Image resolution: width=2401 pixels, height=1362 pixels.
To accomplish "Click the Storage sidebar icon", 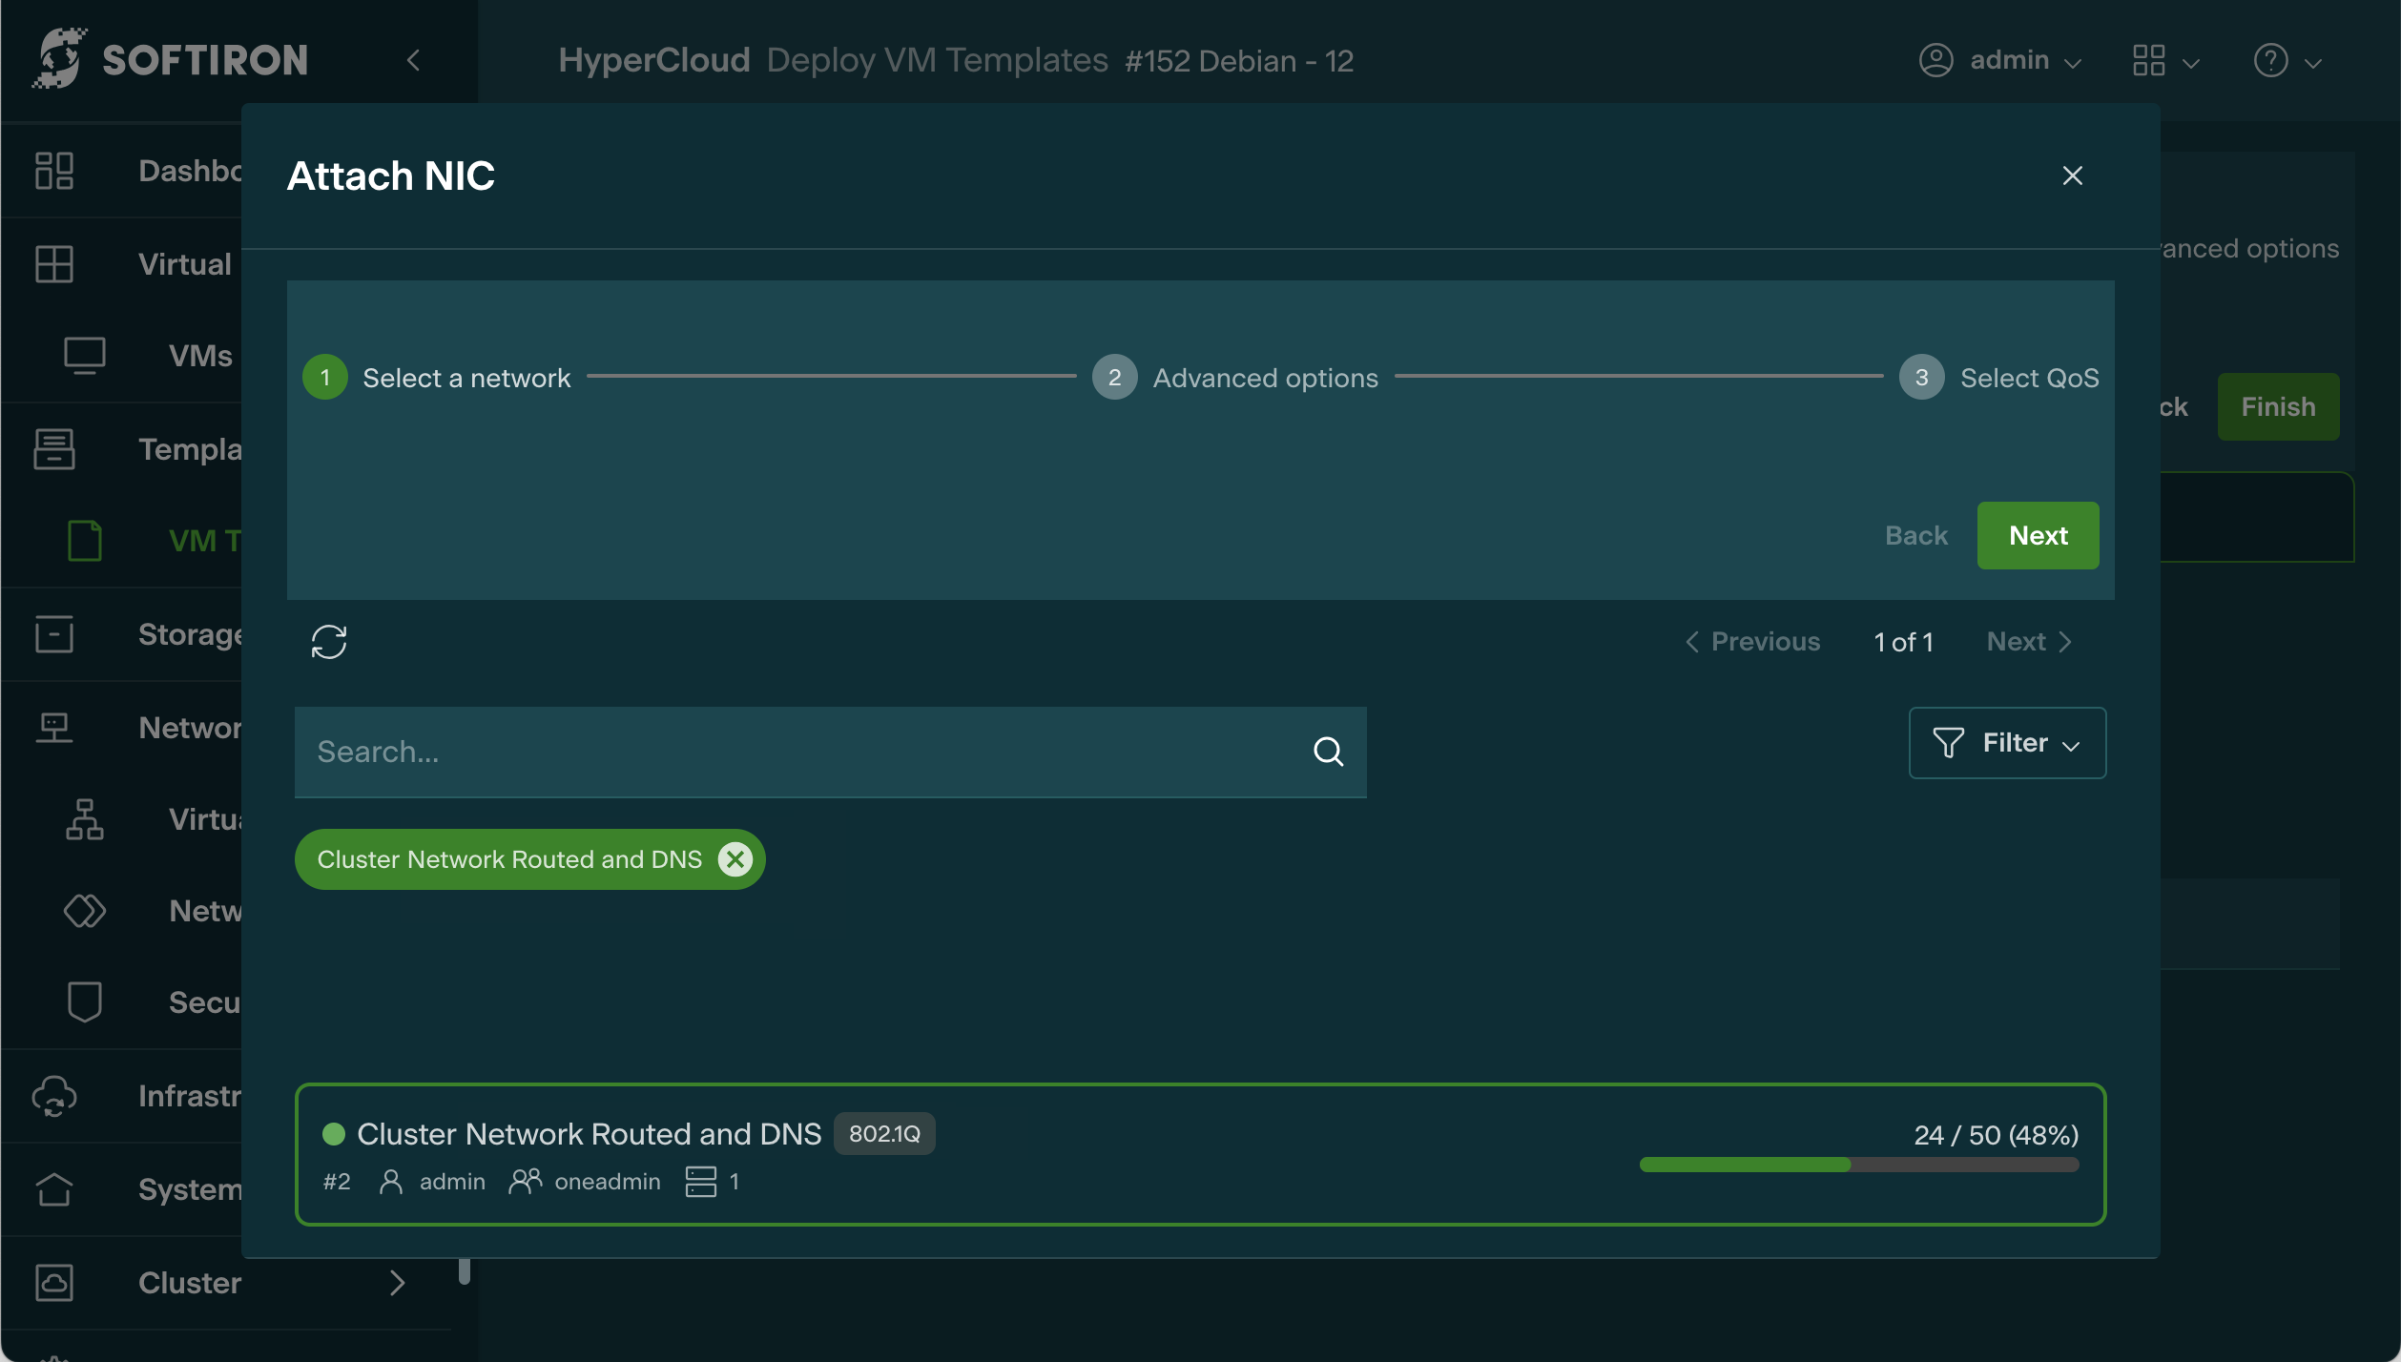I will [54, 634].
